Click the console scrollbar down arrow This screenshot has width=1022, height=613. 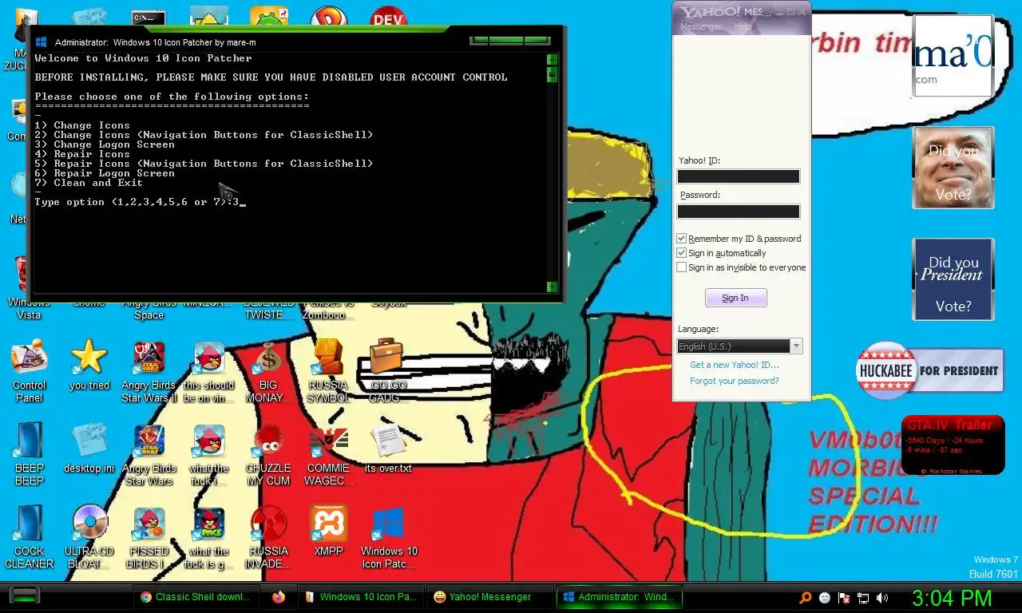point(552,287)
